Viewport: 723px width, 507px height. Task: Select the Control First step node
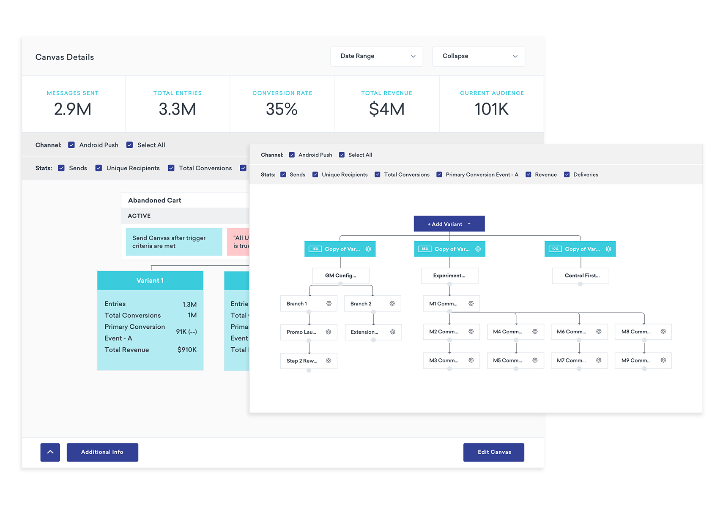point(581,275)
